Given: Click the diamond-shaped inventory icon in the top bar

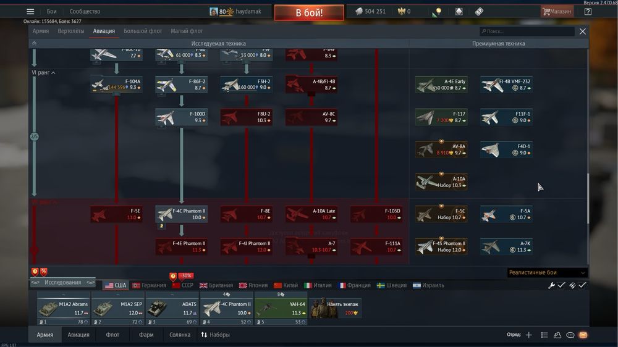Looking at the screenshot, I should coord(459,11).
